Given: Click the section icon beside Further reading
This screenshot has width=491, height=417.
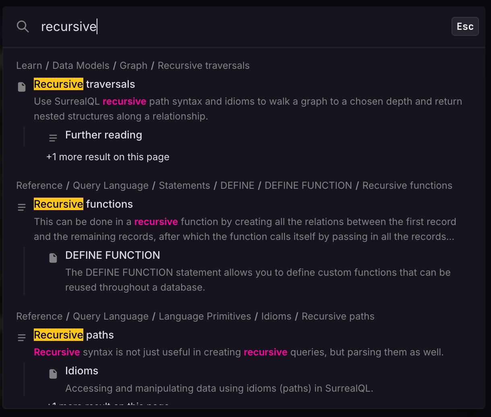Looking at the screenshot, I should click(x=53, y=138).
